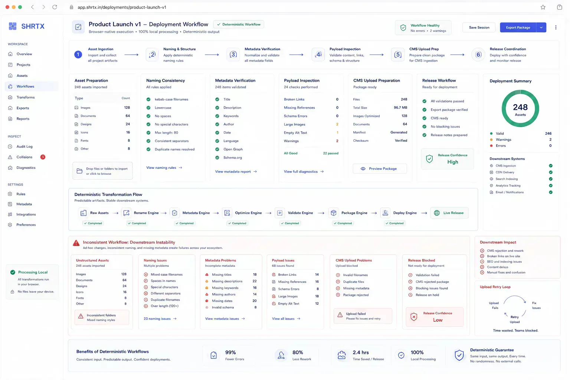This screenshot has height=380, width=570.
Task: Click the green Valid legend dot
Action: (491, 134)
